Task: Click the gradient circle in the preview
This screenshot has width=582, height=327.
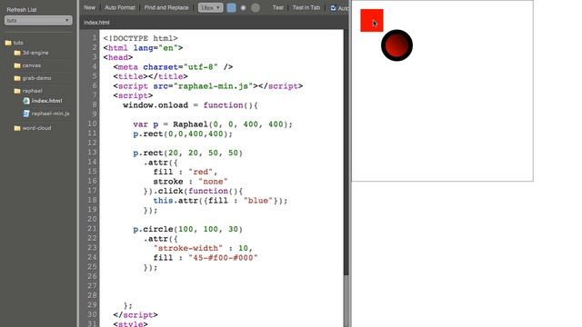Action: coord(396,45)
